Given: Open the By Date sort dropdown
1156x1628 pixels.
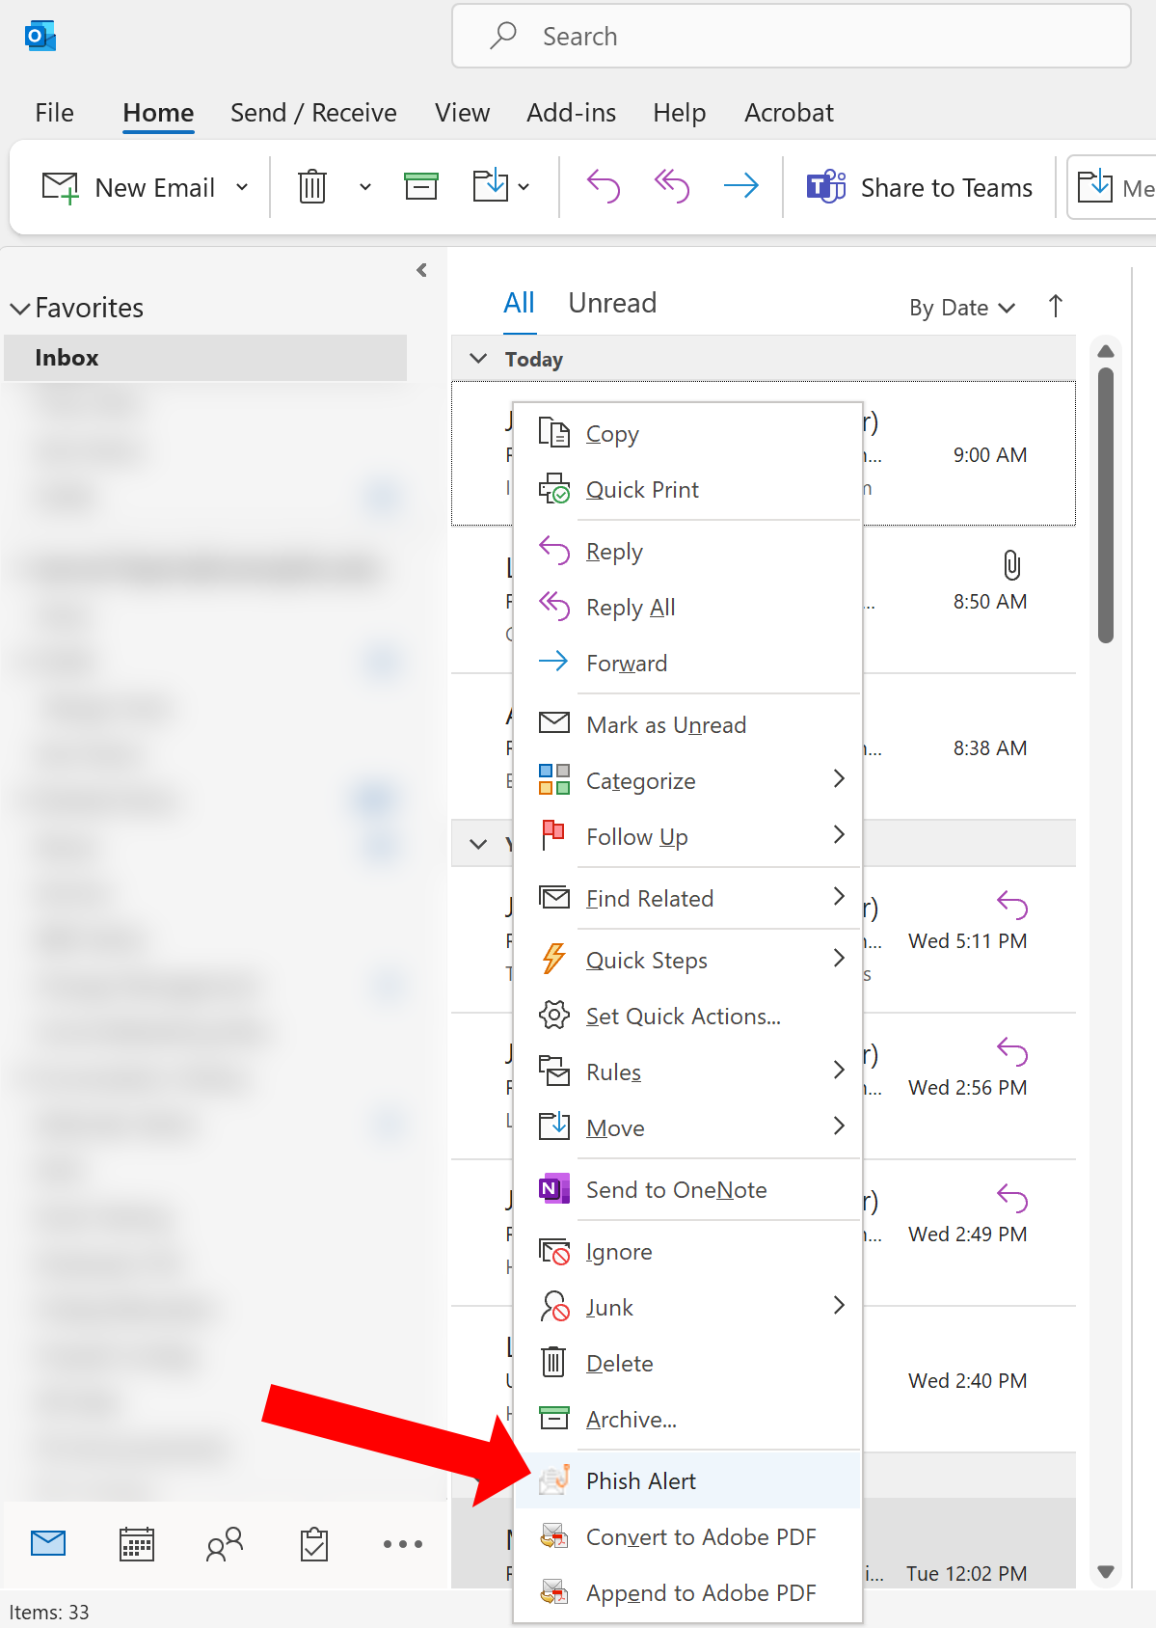Looking at the screenshot, I should click(x=961, y=308).
